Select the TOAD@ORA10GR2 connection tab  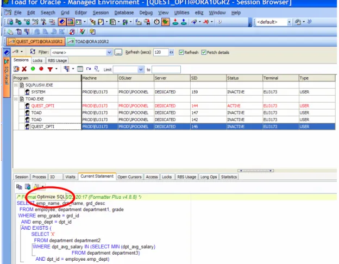pos(88,41)
